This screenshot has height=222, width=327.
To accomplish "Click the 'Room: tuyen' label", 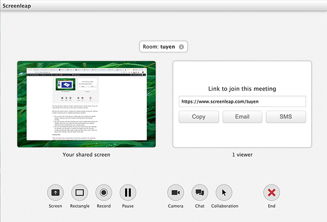I will point(158,47).
